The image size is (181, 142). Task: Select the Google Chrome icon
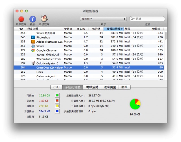(x=33, y=50)
